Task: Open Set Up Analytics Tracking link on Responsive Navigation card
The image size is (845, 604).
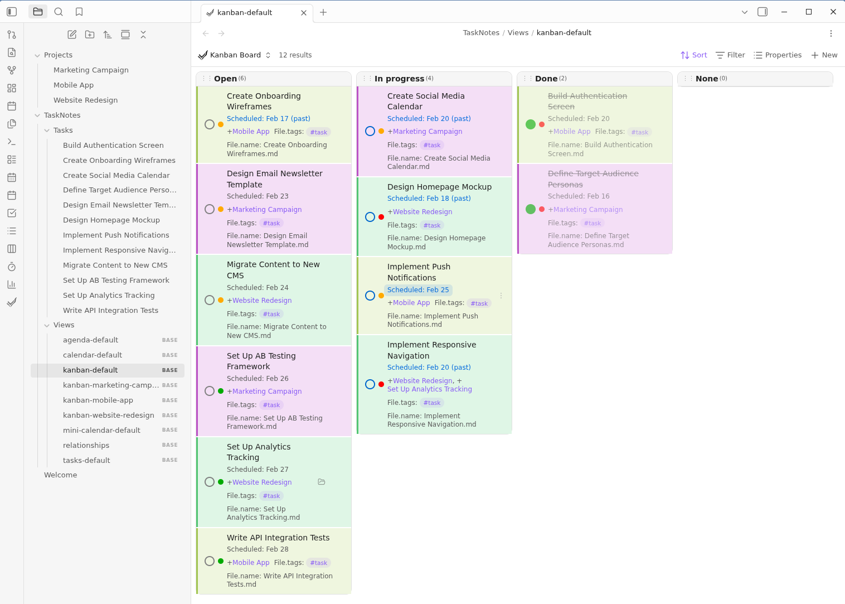Action: pos(430,389)
